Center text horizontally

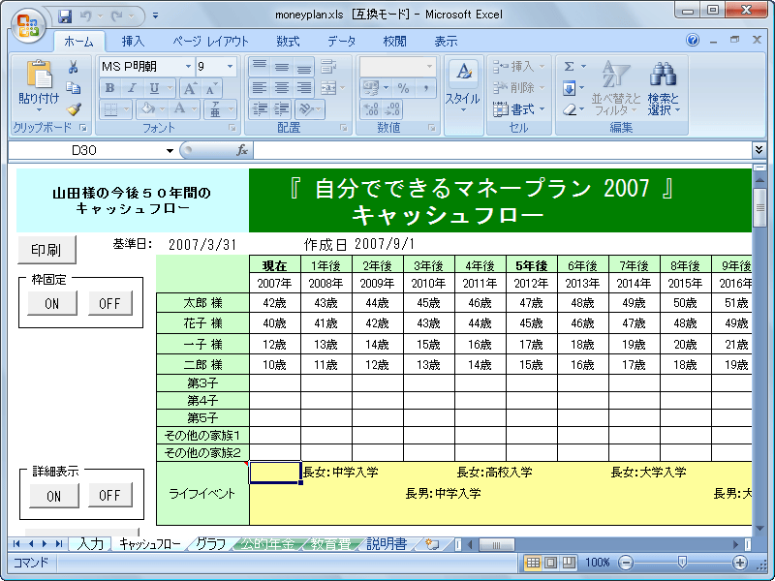(x=282, y=88)
